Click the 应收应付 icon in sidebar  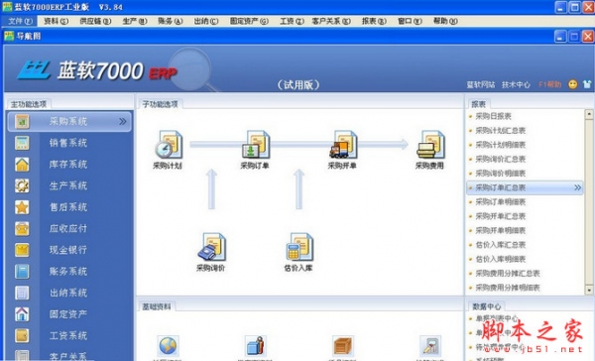tap(22, 228)
